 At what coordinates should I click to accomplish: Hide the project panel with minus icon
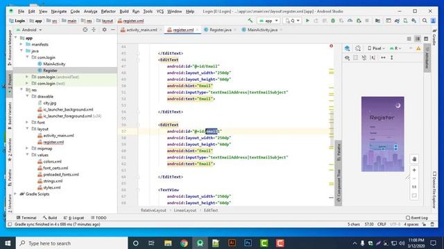point(112,30)
